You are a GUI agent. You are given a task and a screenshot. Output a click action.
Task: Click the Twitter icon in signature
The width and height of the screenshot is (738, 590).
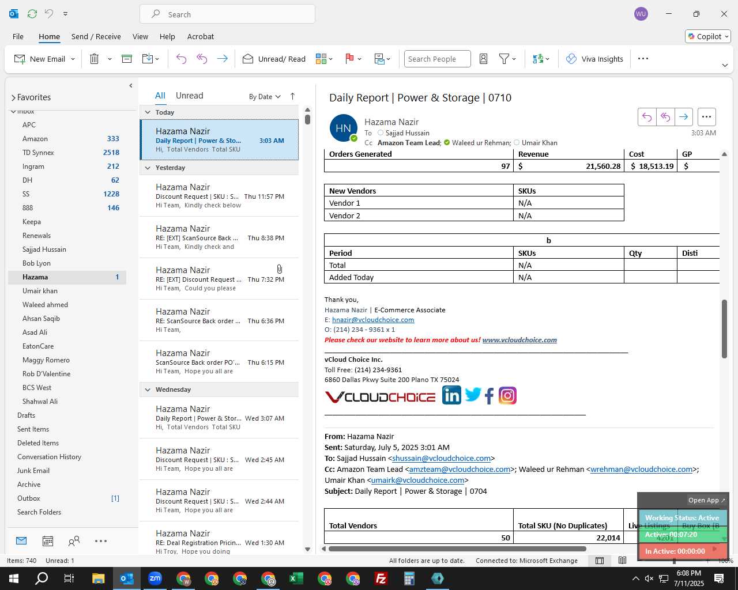[x=473, y=395]
